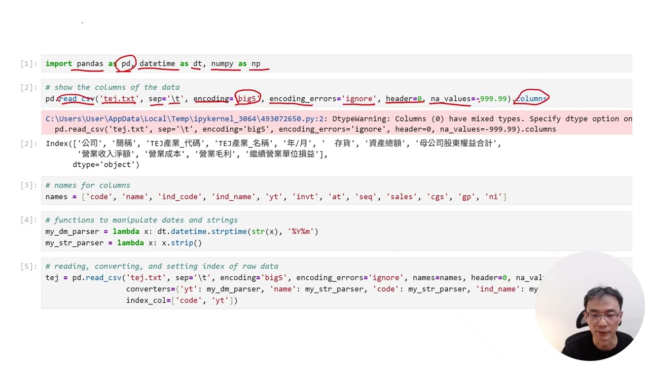Click 'converters=' in cell 5
The width and height of the screenshot is (649, 365).
coord(151,289)
